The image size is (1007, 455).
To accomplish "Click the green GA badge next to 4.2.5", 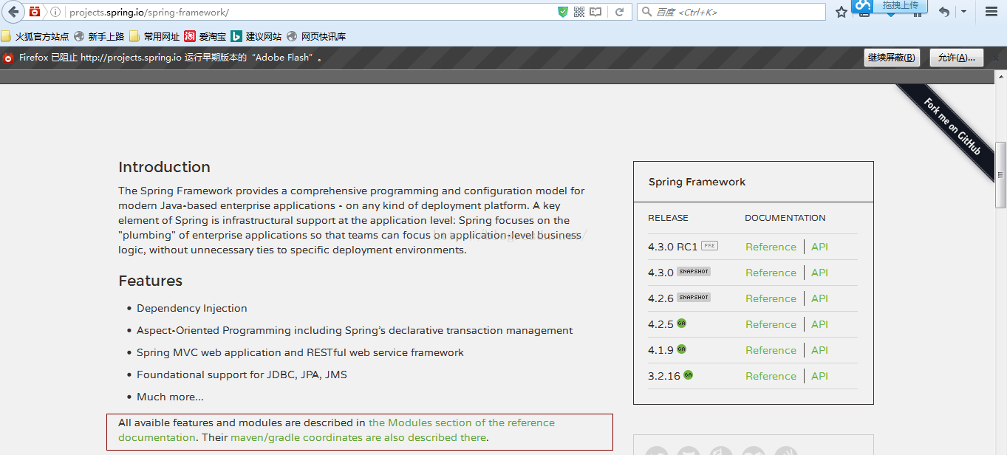I will click(x=681, y=323).
